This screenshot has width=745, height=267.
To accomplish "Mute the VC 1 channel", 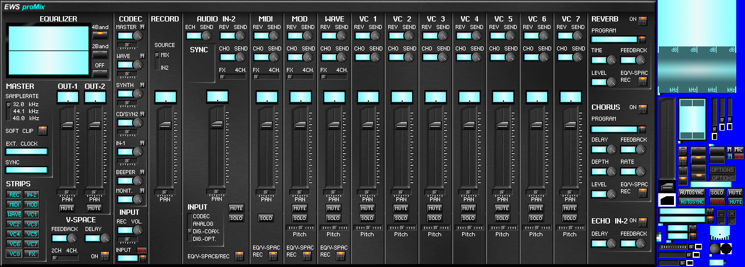I will coord(367,208).
